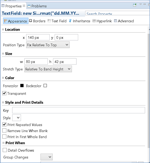Click the Advanced section icon
This screenshot has width=150, height=163.
[x=115, y=21]
